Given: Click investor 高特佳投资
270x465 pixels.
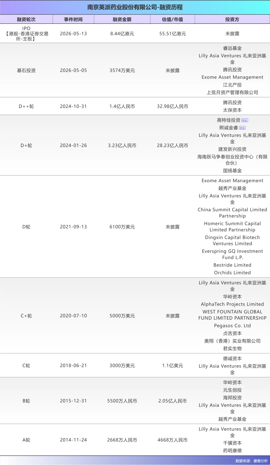Looking at the screenshot, I should [x=228, y=120].
